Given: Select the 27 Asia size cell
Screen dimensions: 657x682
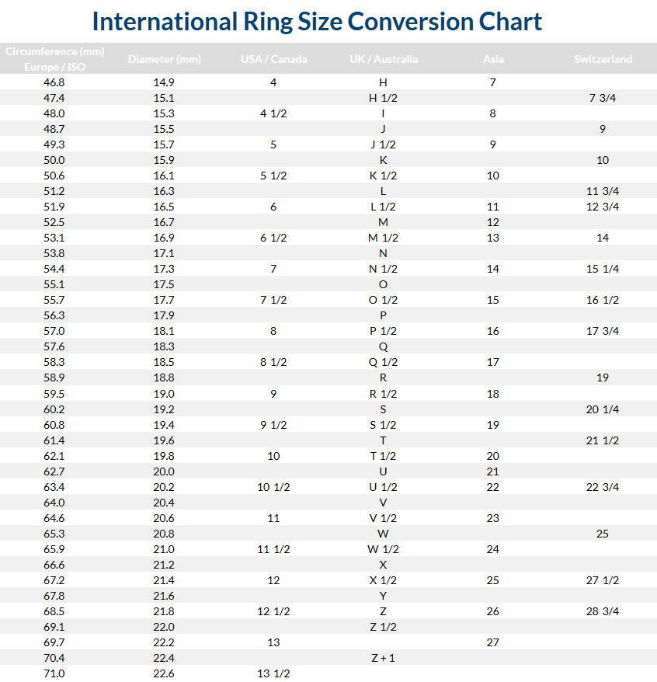Looking at the screenshot, I should pyautogui.click(x=492, y=642).
